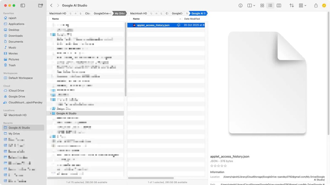Click the file name heading in the preview pane

point(230,157)
